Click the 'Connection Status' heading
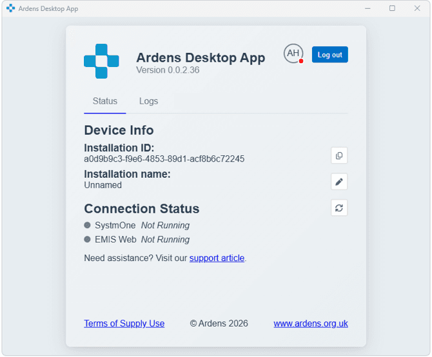The width and height of the screenshot is (432, 357). point(142,209)
